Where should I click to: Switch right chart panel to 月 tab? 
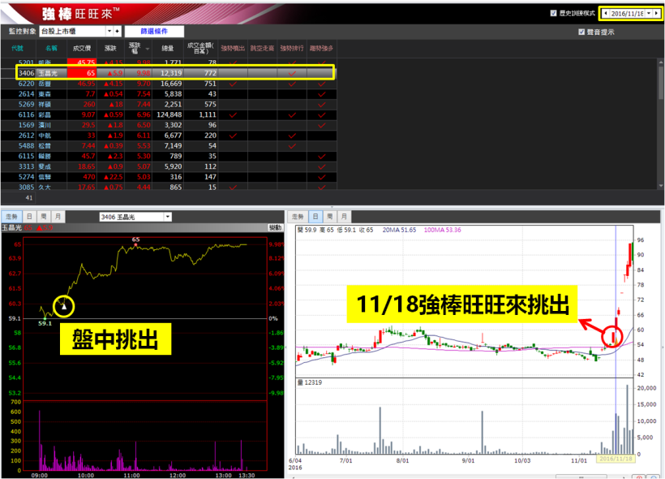tap(344, 217)
